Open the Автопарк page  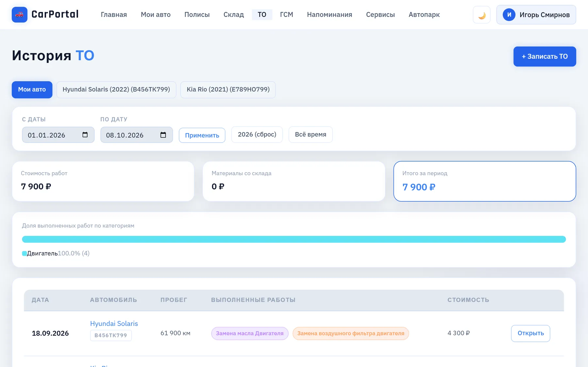point(424,15)
